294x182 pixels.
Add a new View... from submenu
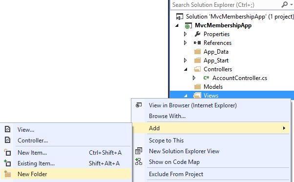tap(26, 130)
